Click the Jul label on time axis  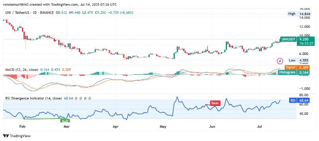click(259, 127)
